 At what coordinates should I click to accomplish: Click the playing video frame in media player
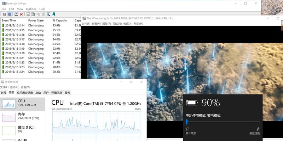point(185,82)
